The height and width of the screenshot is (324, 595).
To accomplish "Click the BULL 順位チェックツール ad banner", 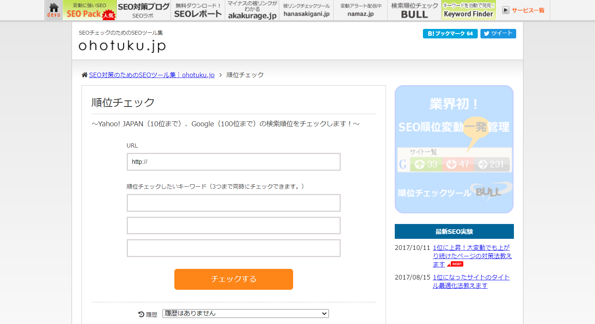I will pos(454,149).
